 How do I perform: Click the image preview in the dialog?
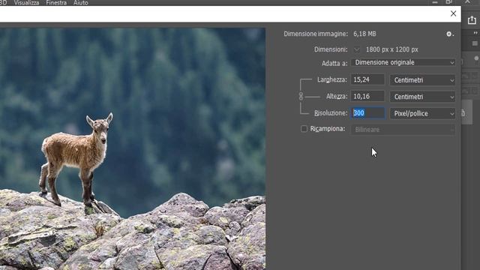click(x=133, y=148)
